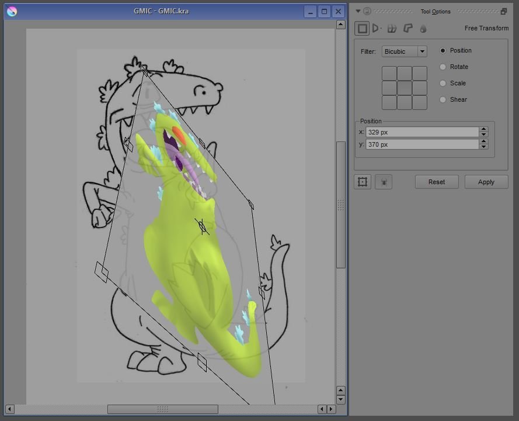The width and height of the screenshot is (519, 421).
Task: Select the top-left anchor point cell
Action: click(x=389, y=73)
